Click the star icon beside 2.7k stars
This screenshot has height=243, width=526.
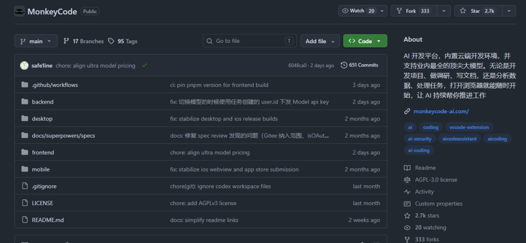click(407, 216)
